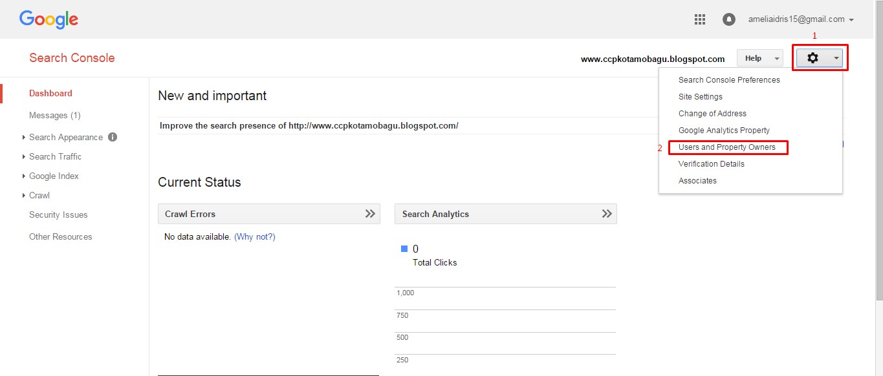
Task: Click the Crawl Errors panel header
Action: 269,214
